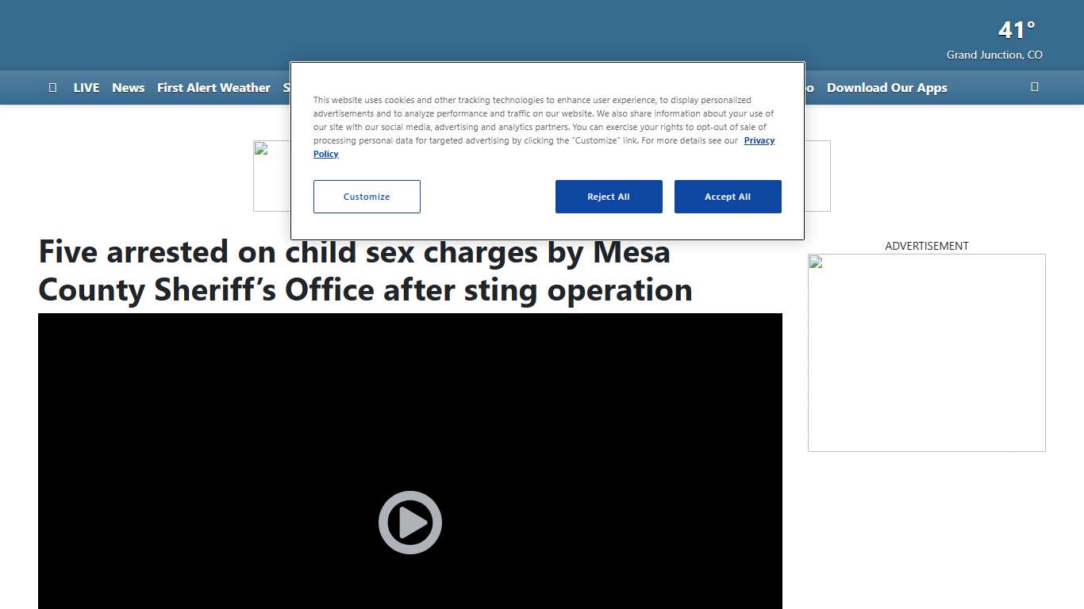Click the sidebar advertisement
Image resolution: width=1084 pixels, height=609 pixels.
point(926,352)
